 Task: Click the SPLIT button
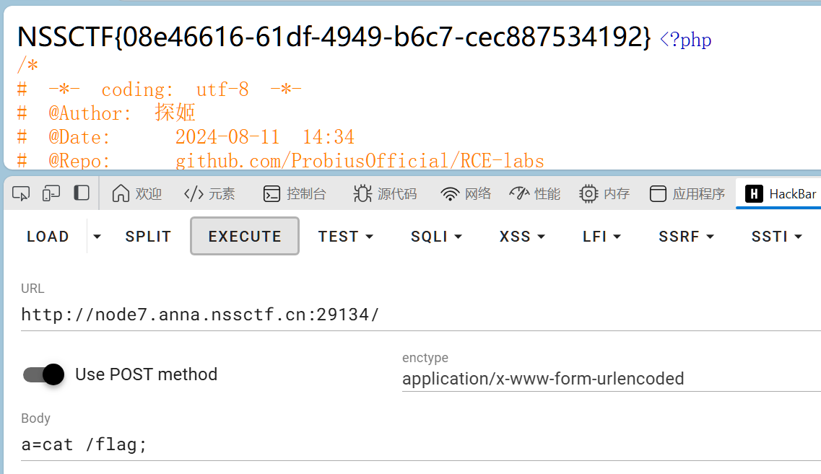click(x=148, y=237)
